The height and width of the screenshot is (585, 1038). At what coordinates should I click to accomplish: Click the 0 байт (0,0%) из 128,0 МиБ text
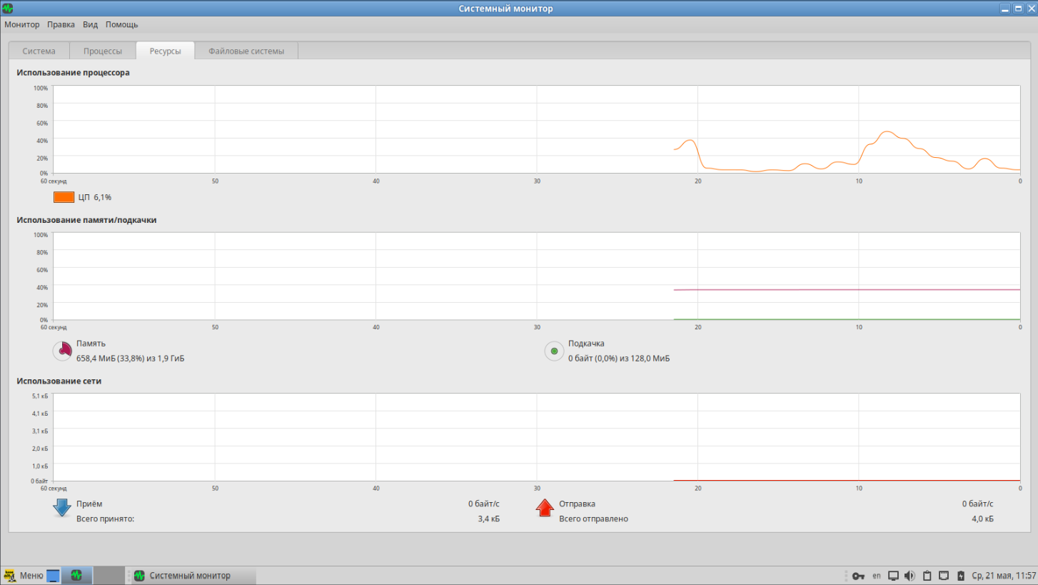coord(619,359)
